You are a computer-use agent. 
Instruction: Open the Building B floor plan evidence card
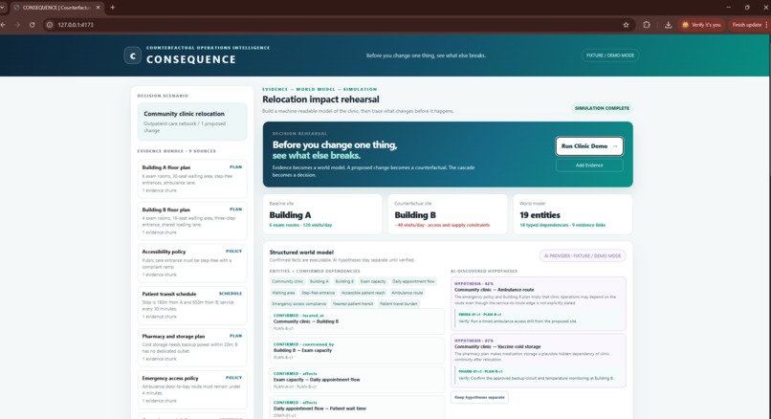coord(192,221)
